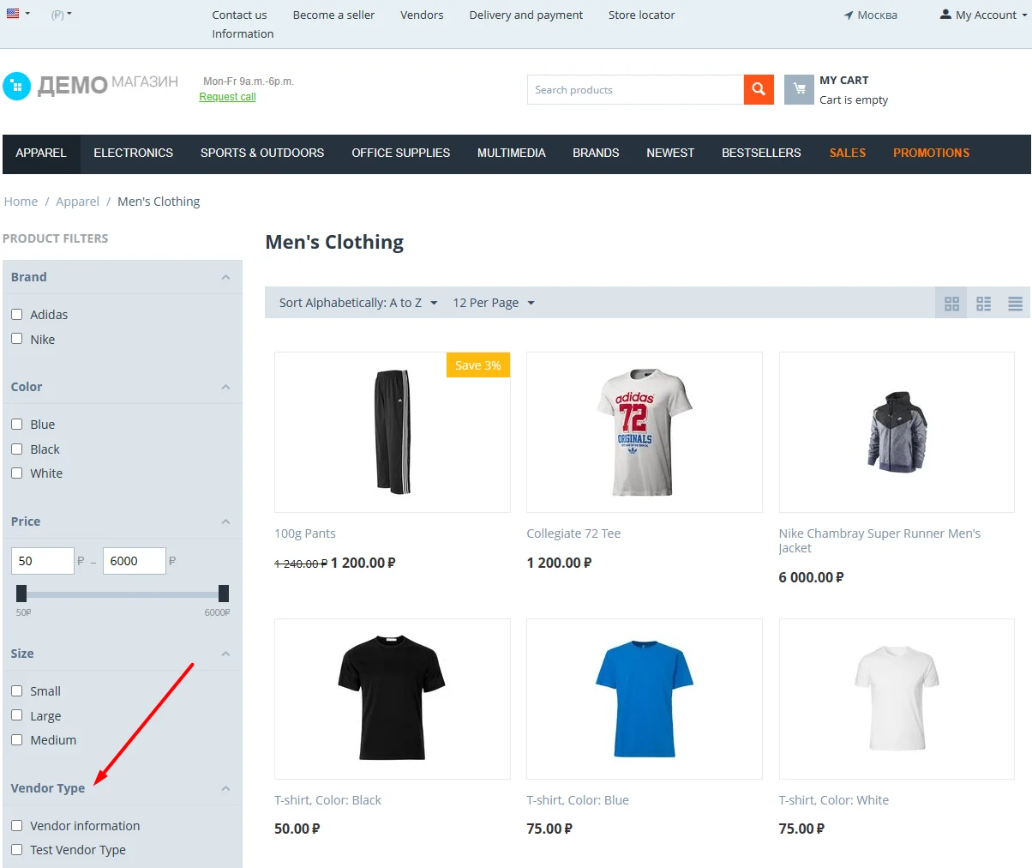Check the Test Vendor Type checkbox

(x=16, y=849)
